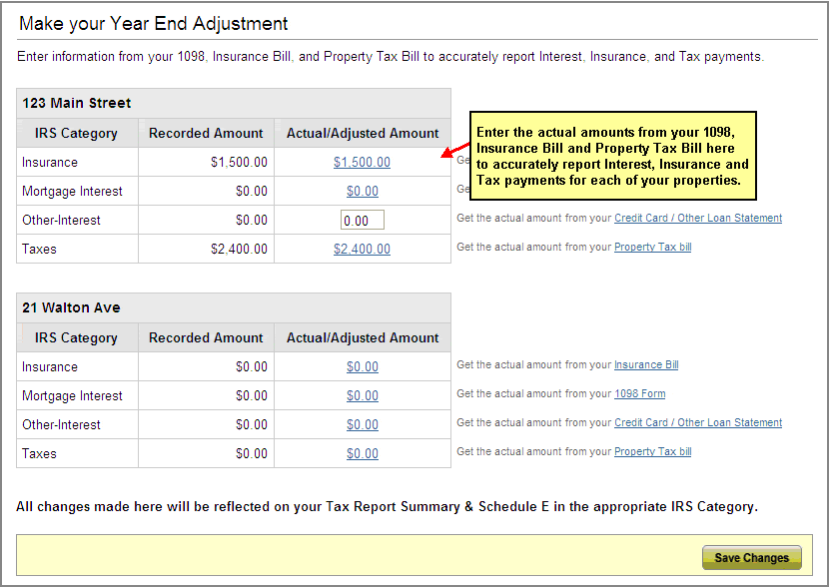Click the 123 Main Street Insurance adjusted amount
This screenshot has width=830, height=587.
pyautogui.click(x=362, y=162)
